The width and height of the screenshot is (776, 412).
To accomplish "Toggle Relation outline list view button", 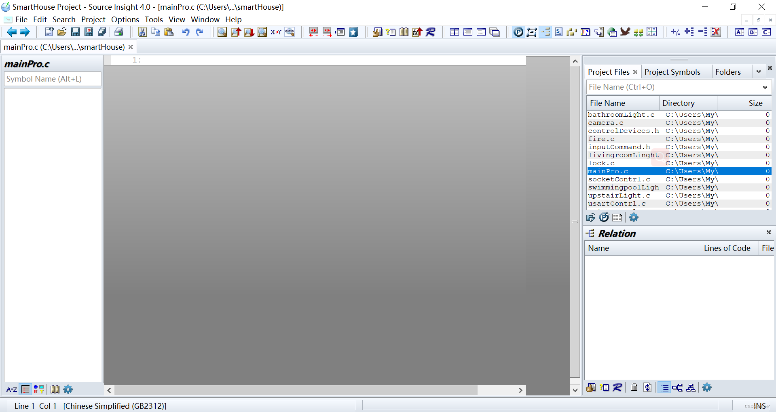I will [x=664, y=388].
